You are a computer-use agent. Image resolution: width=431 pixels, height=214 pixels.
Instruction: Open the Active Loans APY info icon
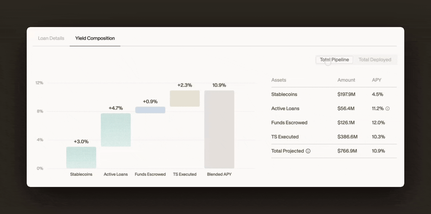[387, 108]
